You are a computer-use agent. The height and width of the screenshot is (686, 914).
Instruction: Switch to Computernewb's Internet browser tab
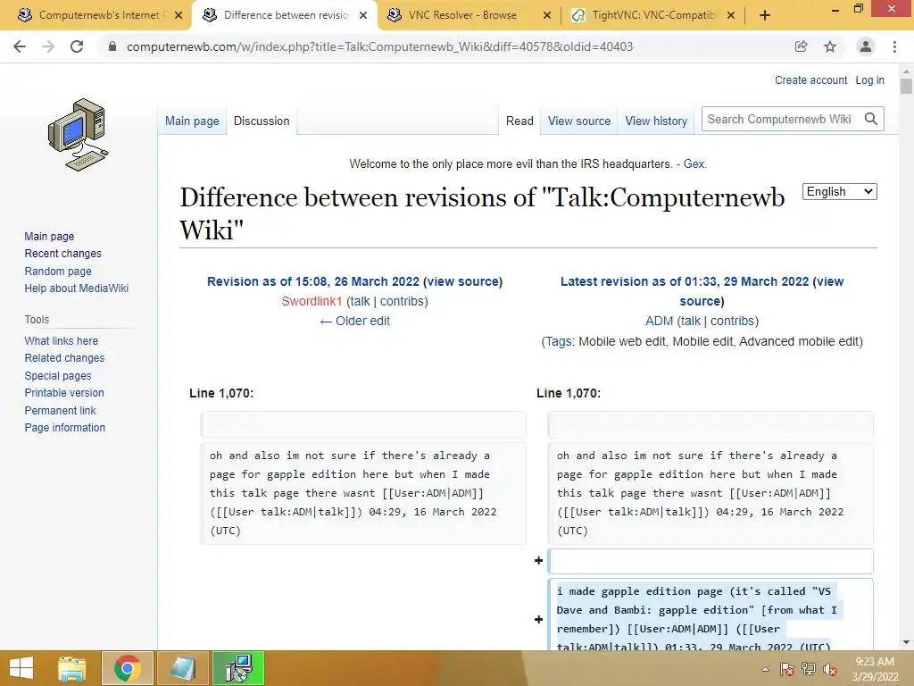[99, 16]
